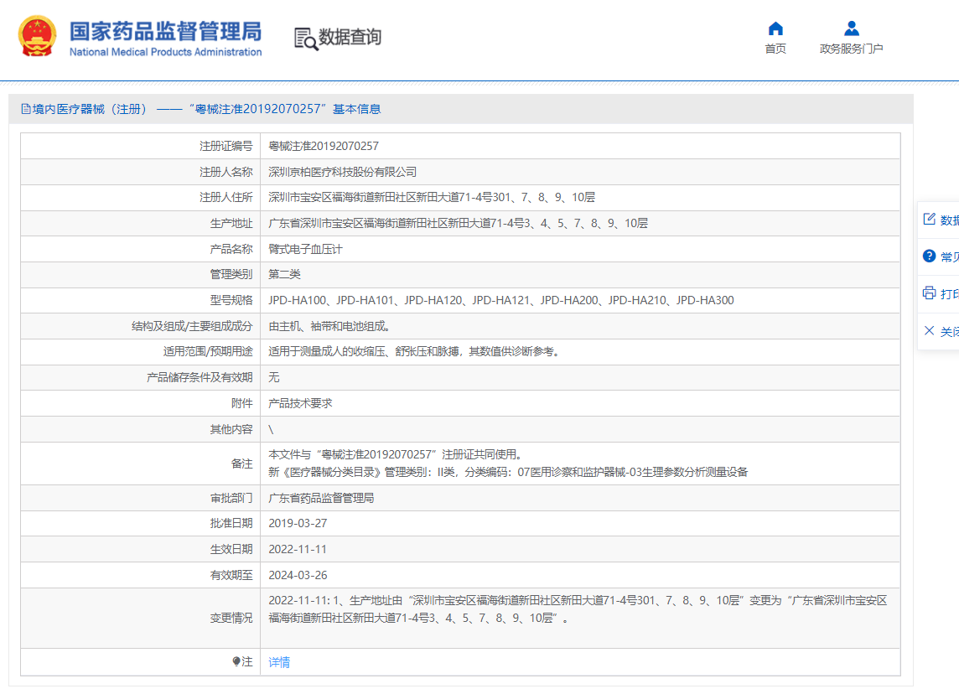Click 国家药品监督管理局 title text
Screen dimensions: 959x694
click(165, 31)
